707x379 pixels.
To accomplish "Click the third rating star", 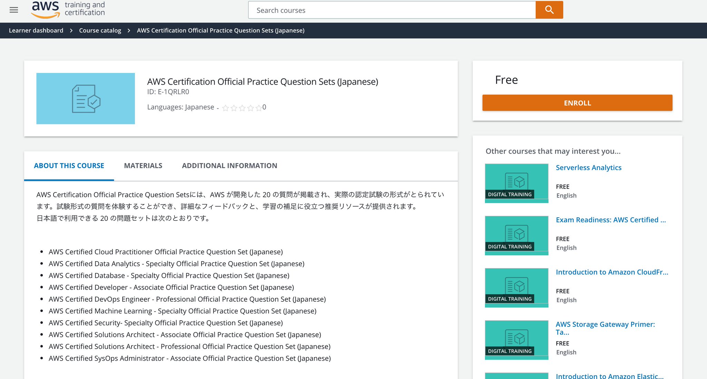I will (x=242, y=108).
